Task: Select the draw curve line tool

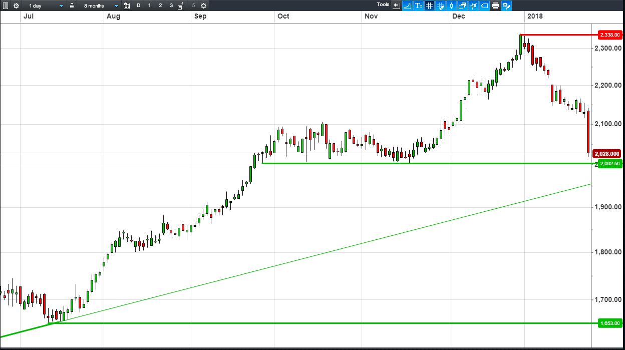Action: [408, 6]
